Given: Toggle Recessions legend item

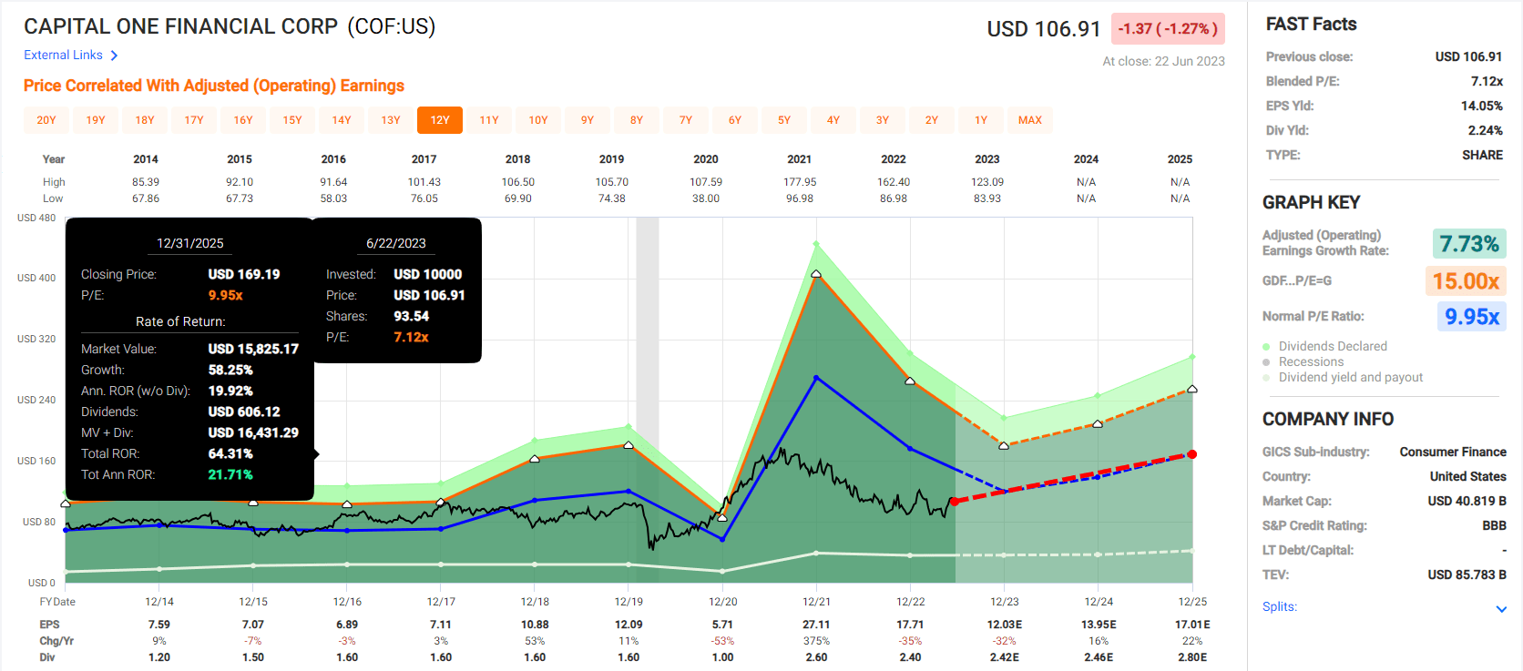Looking at the screenshot, I should coord(1303,361).
